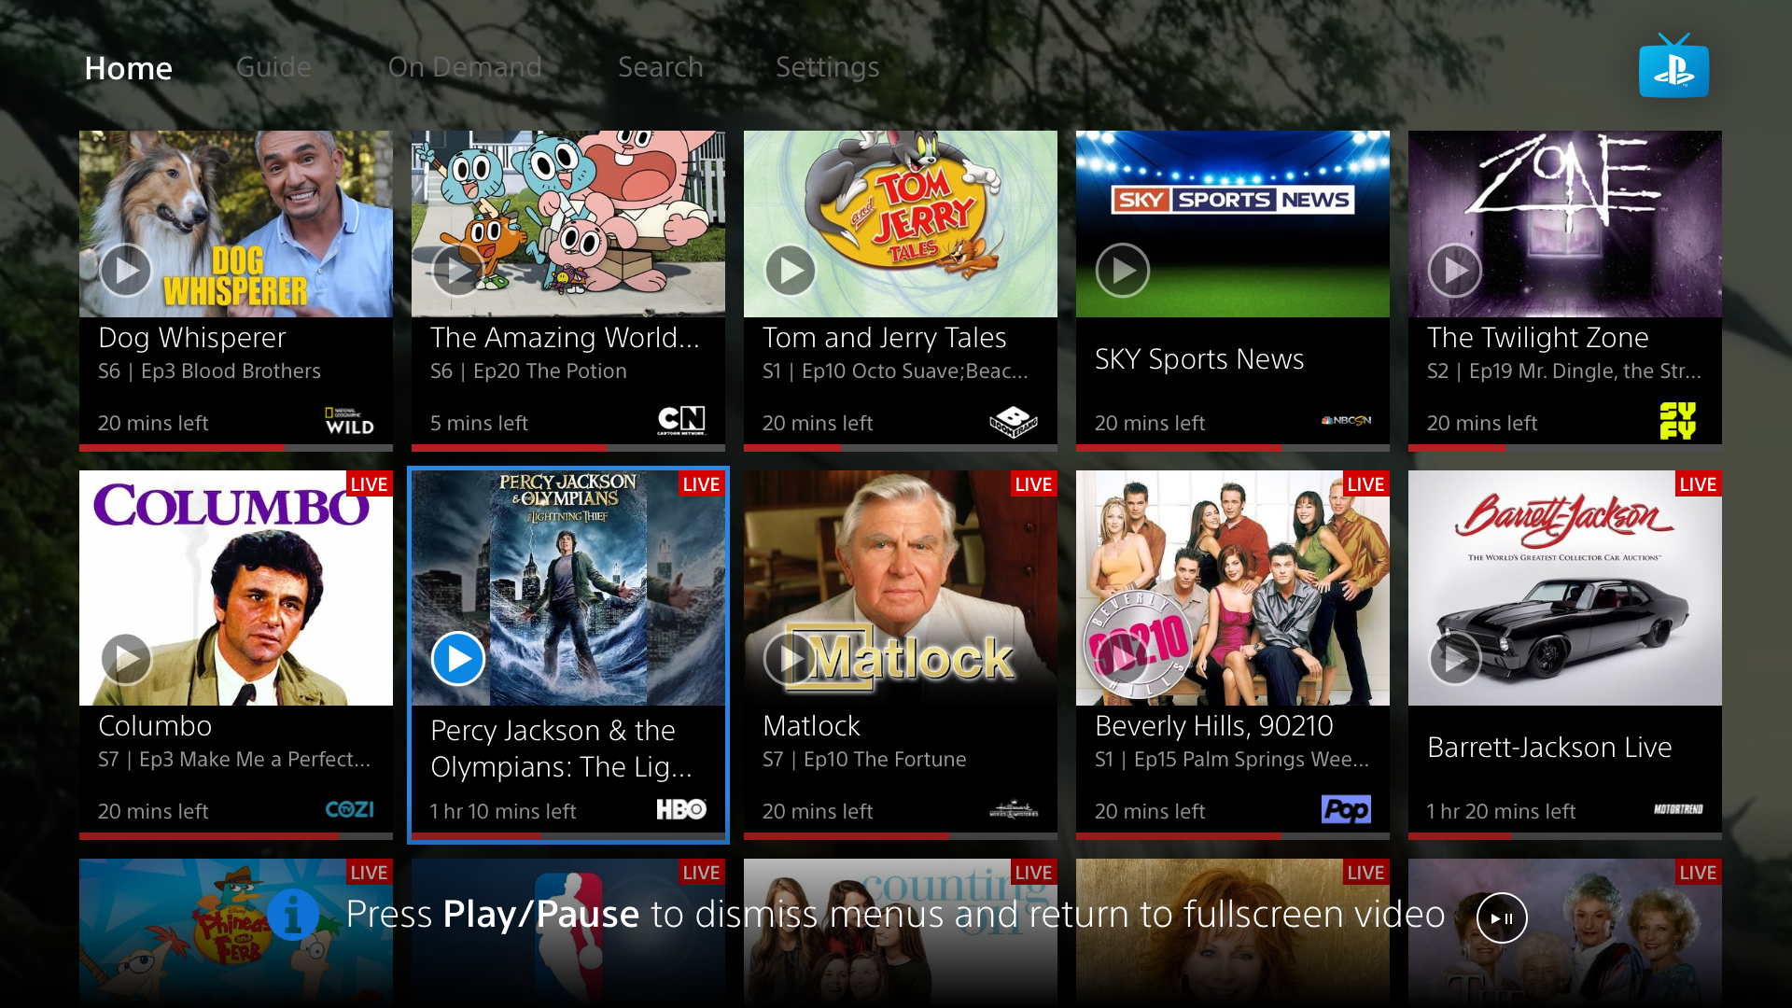Image resolution: width=1792 pixels, height=1008 pixels.
Task: Open the Guide tab
Action: 273,68
